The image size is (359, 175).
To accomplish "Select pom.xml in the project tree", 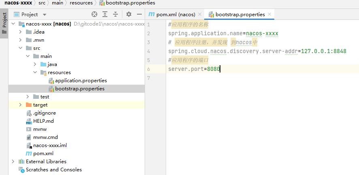I will tap(43, 153).
